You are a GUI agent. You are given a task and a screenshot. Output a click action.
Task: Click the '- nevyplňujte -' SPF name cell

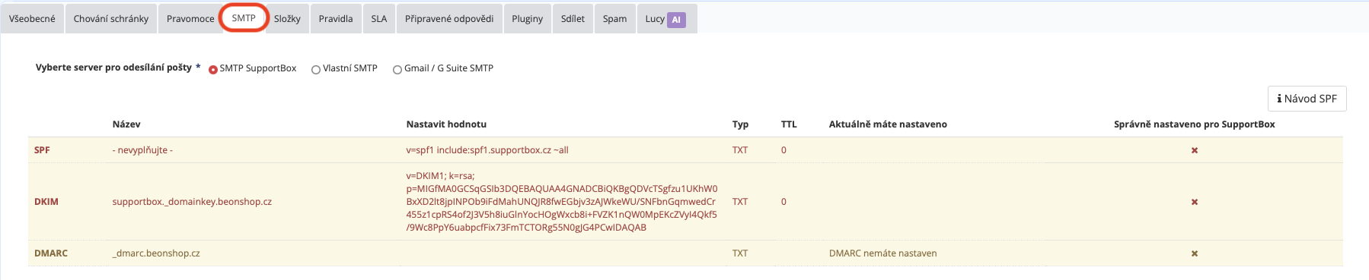[142, 150]
